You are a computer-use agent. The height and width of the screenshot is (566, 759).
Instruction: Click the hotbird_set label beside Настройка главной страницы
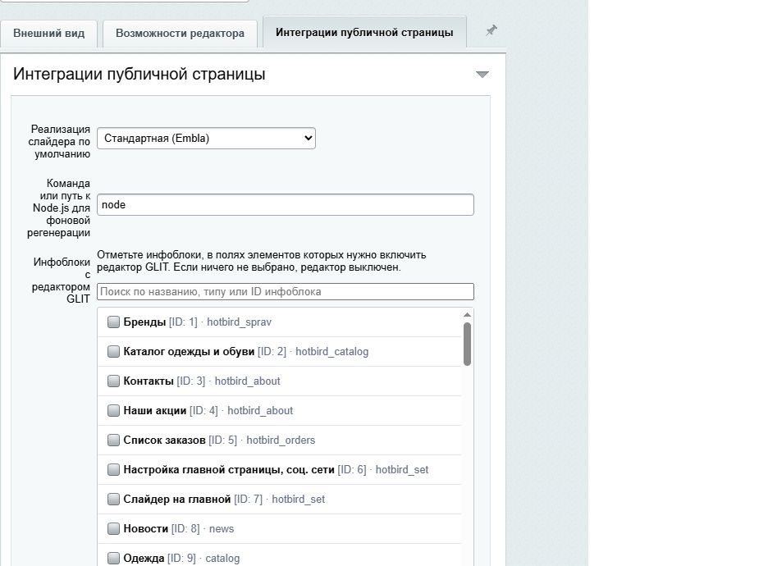coord(402,470)
